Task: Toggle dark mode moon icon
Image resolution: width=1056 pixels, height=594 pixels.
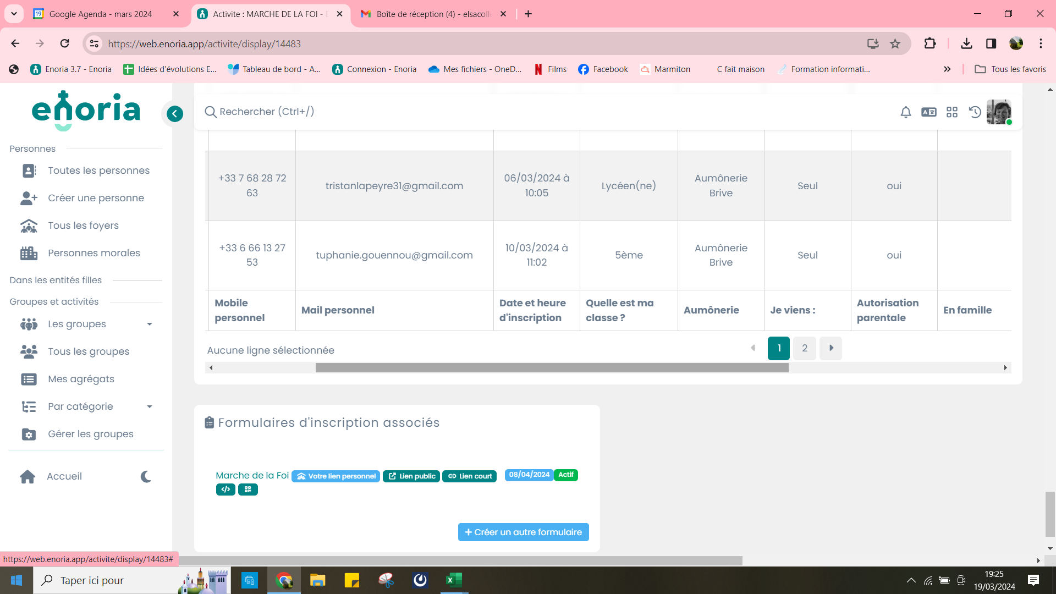Action: coord(146,476)
